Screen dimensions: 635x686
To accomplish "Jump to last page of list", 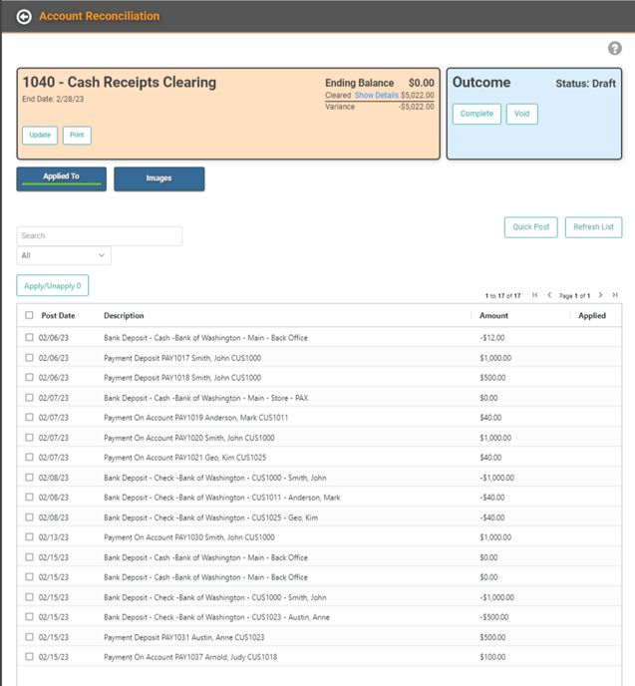I will click(x=615, y=295).
